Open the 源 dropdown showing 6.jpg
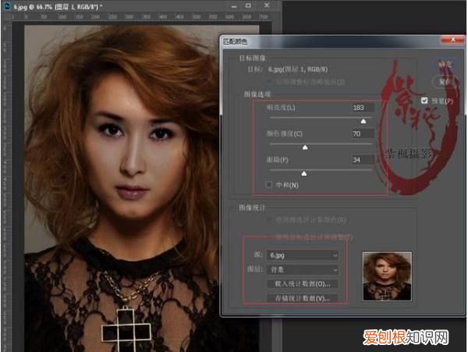 tap(303, 254)
